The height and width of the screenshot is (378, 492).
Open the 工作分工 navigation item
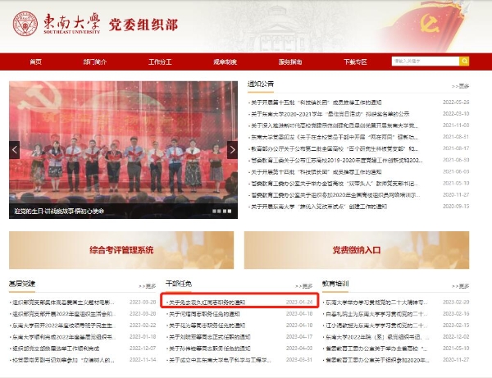[x=160, y=61]
